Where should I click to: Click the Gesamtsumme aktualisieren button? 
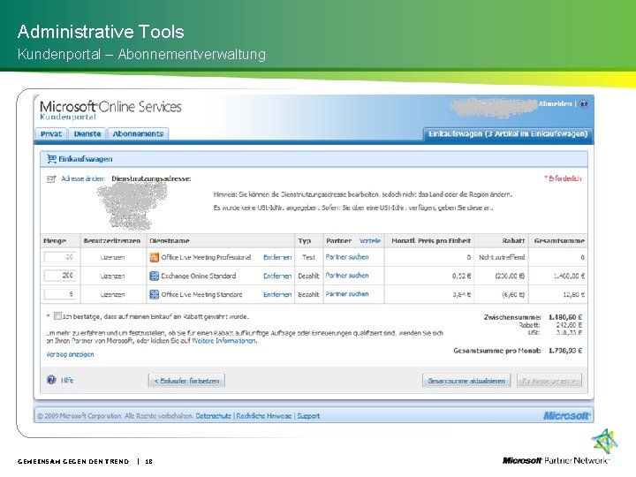point(466,381)
